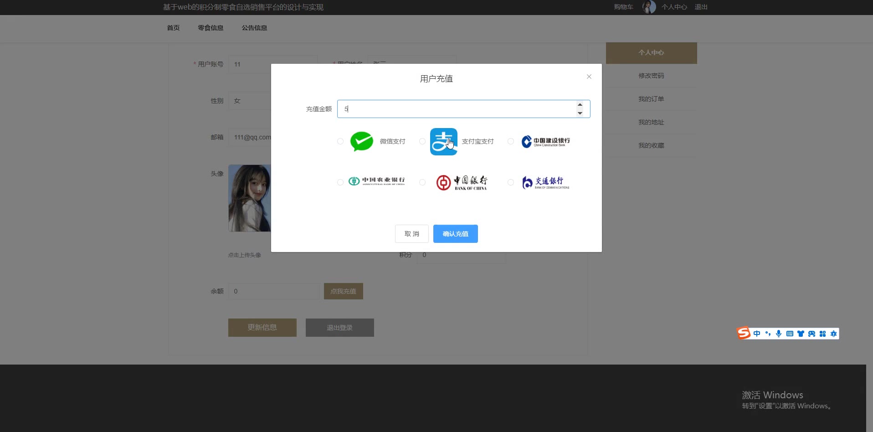Select the 交通银行 radio button
This screenshot has height=432, width=873.
(511, 182)
